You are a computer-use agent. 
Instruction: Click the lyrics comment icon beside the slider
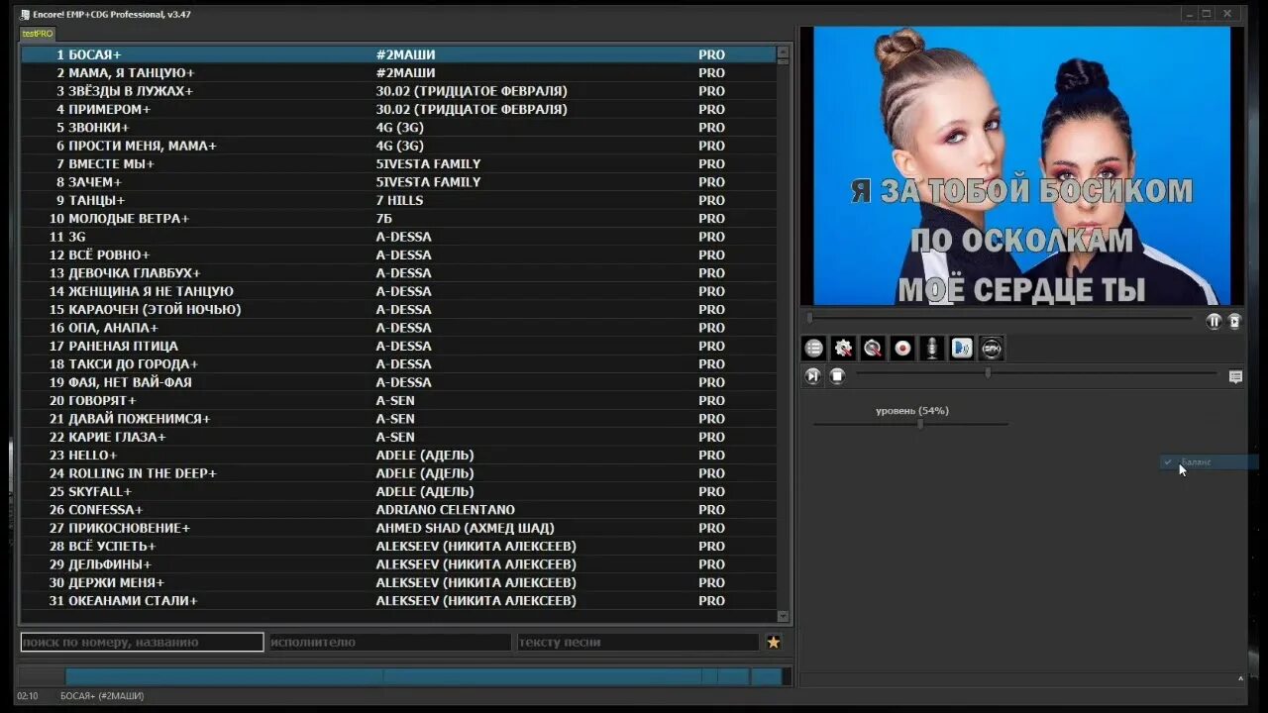1235,376
